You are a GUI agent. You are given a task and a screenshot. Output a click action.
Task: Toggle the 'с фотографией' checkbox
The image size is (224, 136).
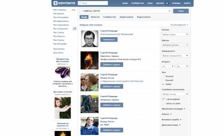click(x=163, y=99)
